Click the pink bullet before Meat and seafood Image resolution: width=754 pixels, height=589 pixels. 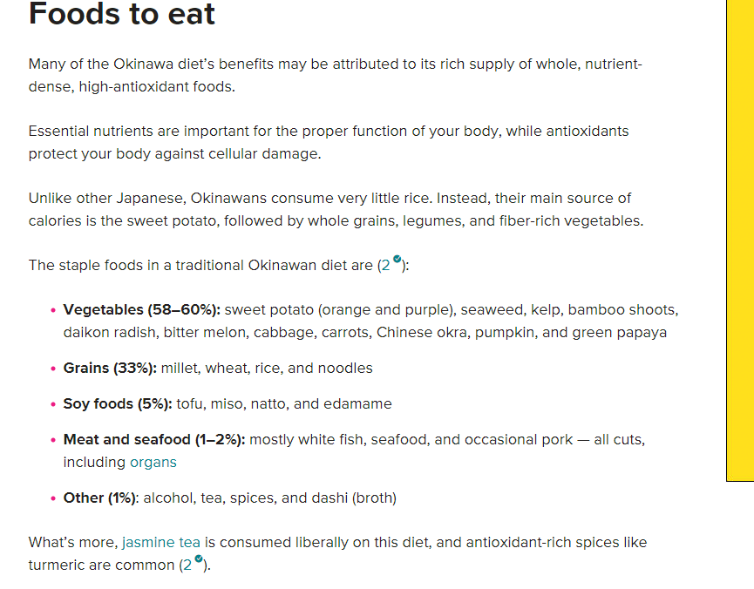tap(53, 440)
